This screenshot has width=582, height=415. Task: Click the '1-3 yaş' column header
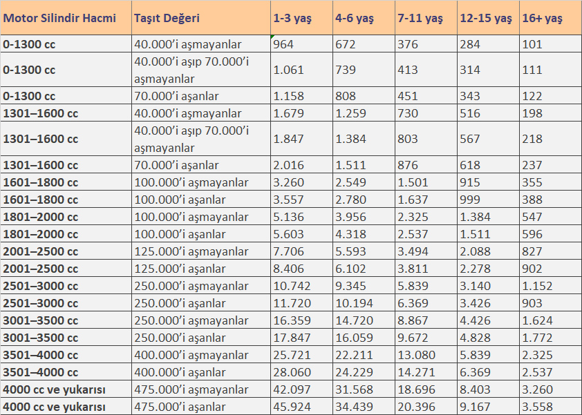[x=301, y=18]
